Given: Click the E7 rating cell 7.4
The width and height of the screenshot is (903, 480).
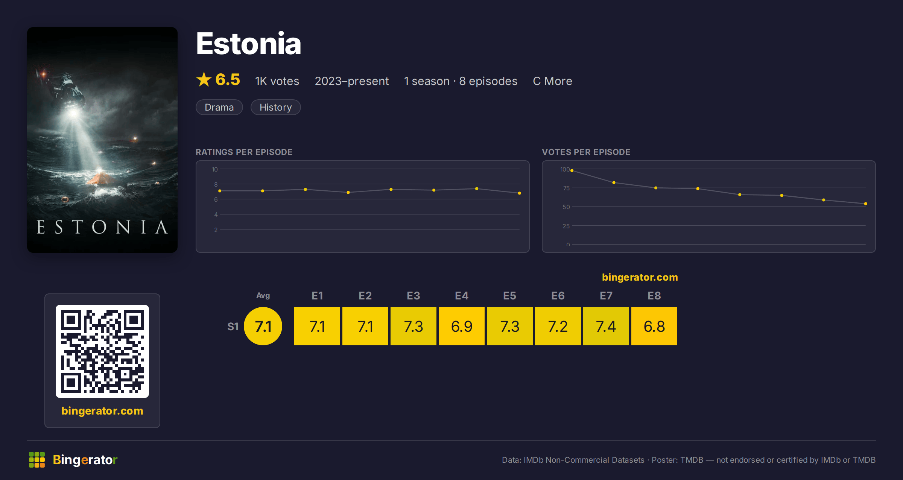Looking at the screenshot, I should 606,326.
